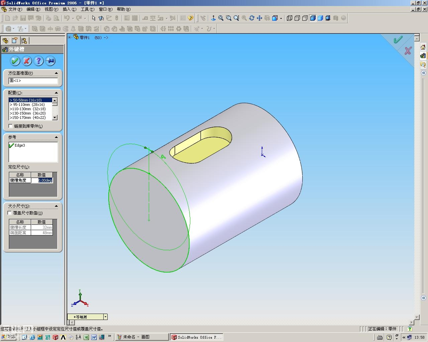Switch to Wireframe display style
The width and height of the screenshot is (428, 342).
290,18
